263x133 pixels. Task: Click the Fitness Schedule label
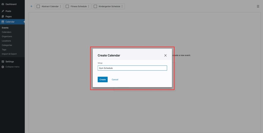click(x=79, y=6)
